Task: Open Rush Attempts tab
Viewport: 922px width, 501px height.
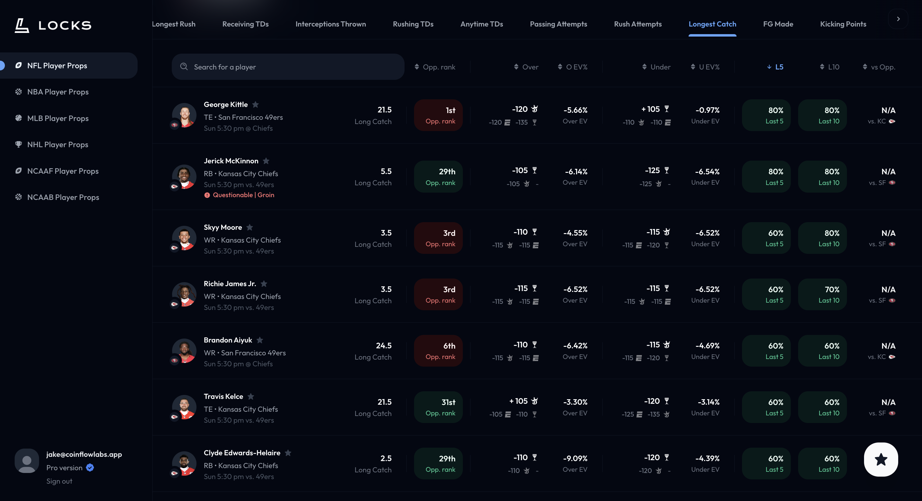Action: 638,24
